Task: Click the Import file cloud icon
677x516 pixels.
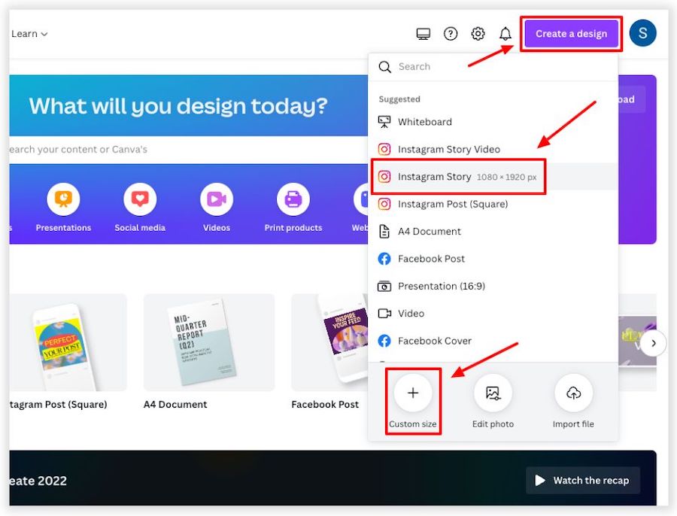Action: (x=573, y=393)
